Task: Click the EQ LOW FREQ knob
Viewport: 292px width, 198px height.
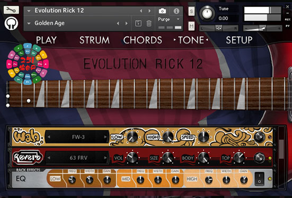Action: coord(72,180)
